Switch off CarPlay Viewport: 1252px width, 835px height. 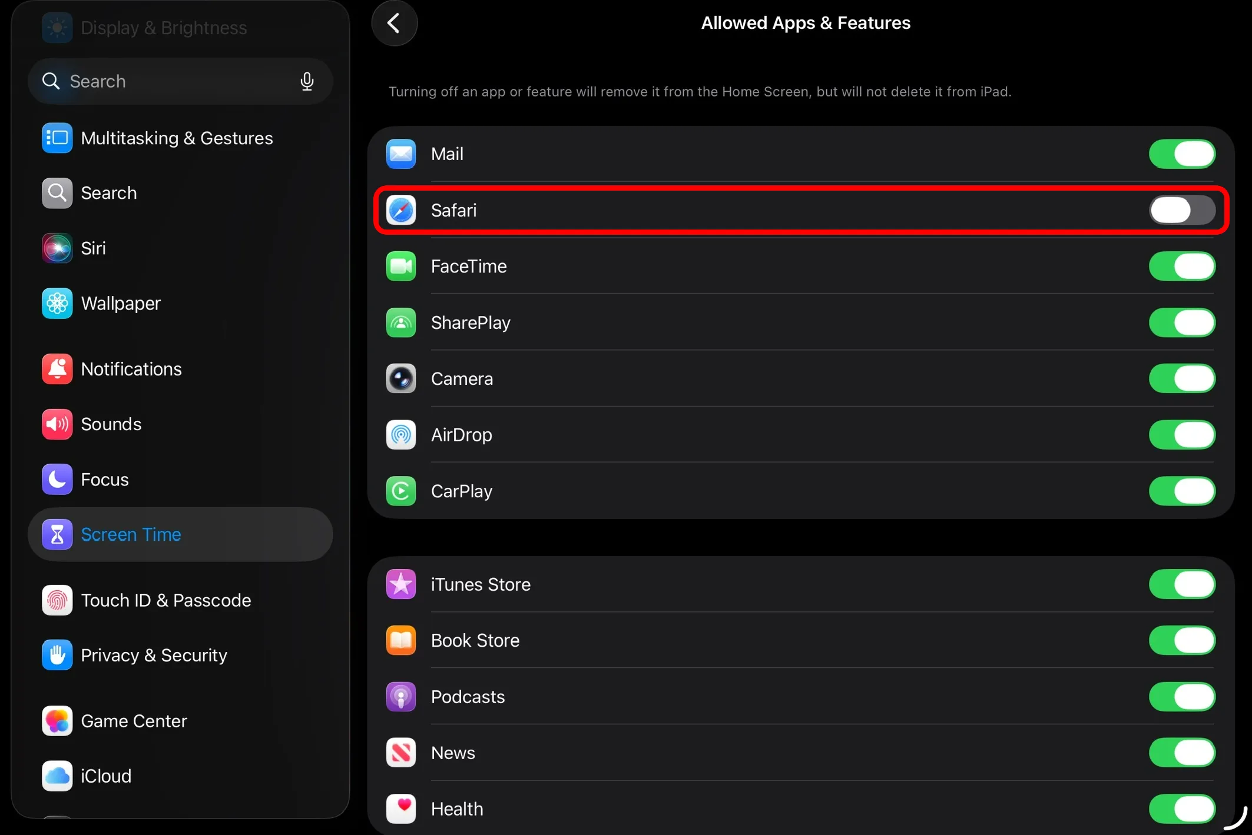click(x=1182, y=491)
